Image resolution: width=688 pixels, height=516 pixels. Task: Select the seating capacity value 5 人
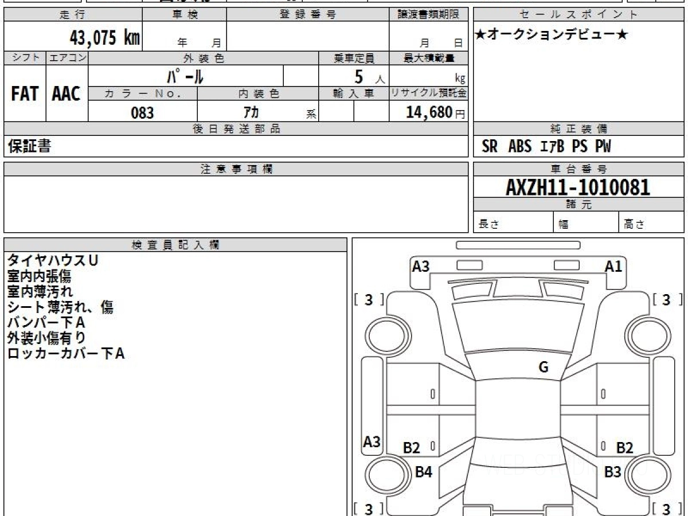[369, 76]
